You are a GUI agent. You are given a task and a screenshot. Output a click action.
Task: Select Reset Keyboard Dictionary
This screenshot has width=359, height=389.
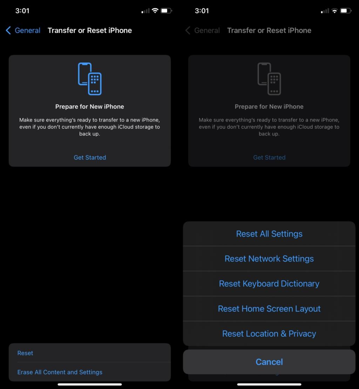tap(269, 283)
